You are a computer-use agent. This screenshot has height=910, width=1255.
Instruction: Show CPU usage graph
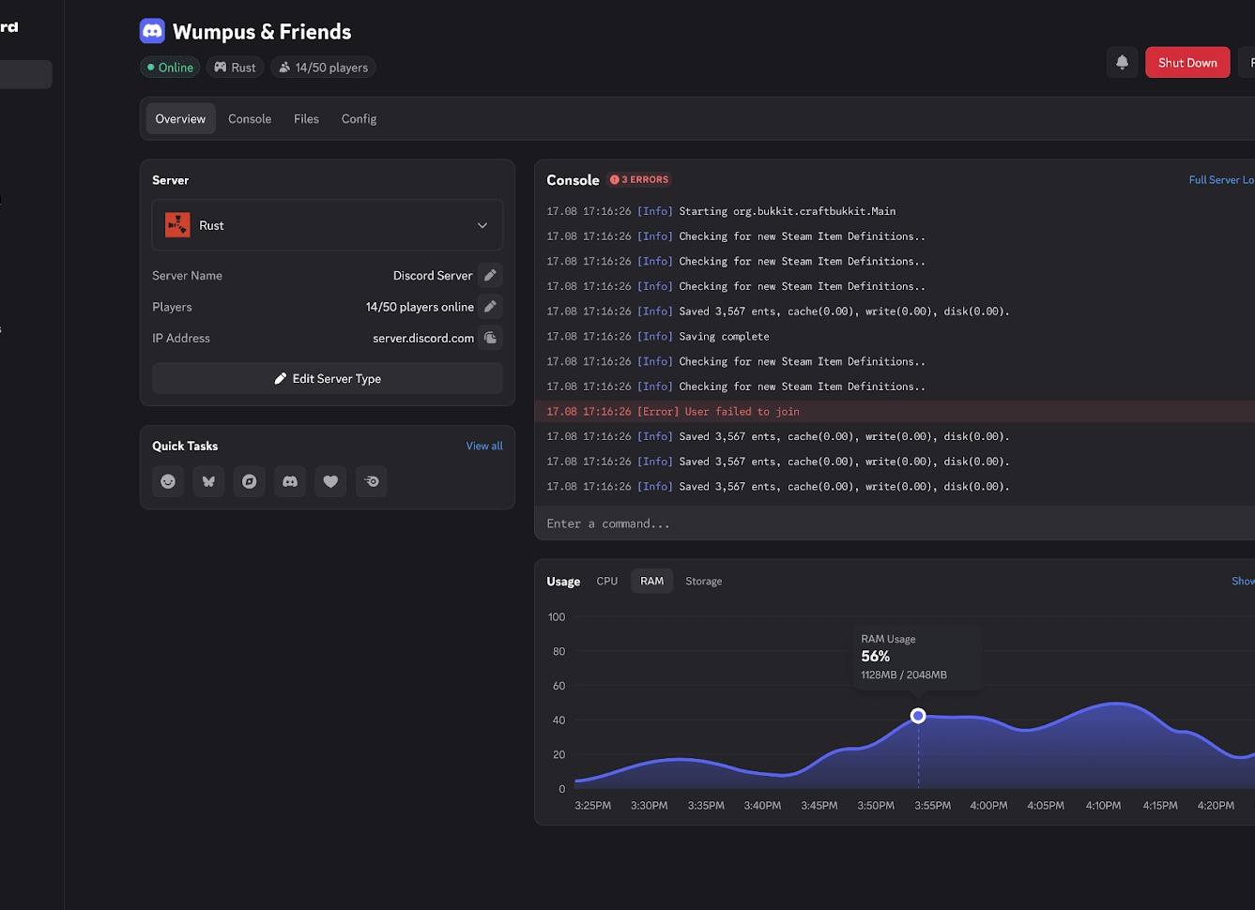pyautogui.click(x=607, y=582)
